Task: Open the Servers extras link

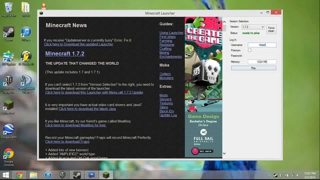Action: tap(165, 99)
